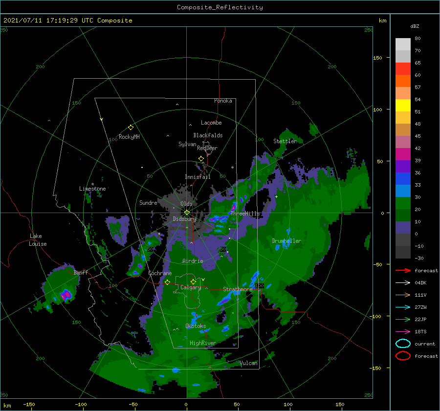Click the Airdrie town label
This screenshot has width=440, height=411.
click(193, 261)
